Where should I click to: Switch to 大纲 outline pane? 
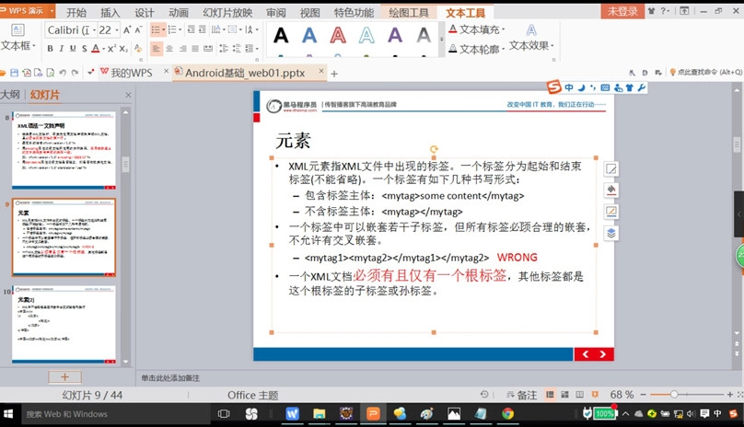[10, 95]
